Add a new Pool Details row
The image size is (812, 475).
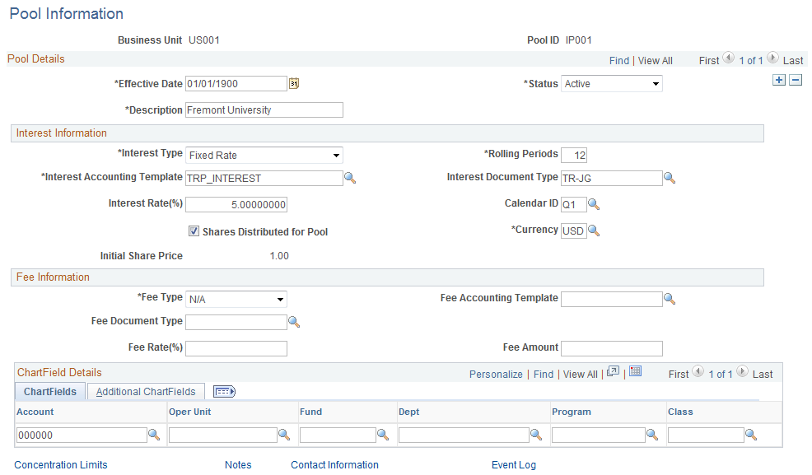pyautogui.click(x=778, y=80)
